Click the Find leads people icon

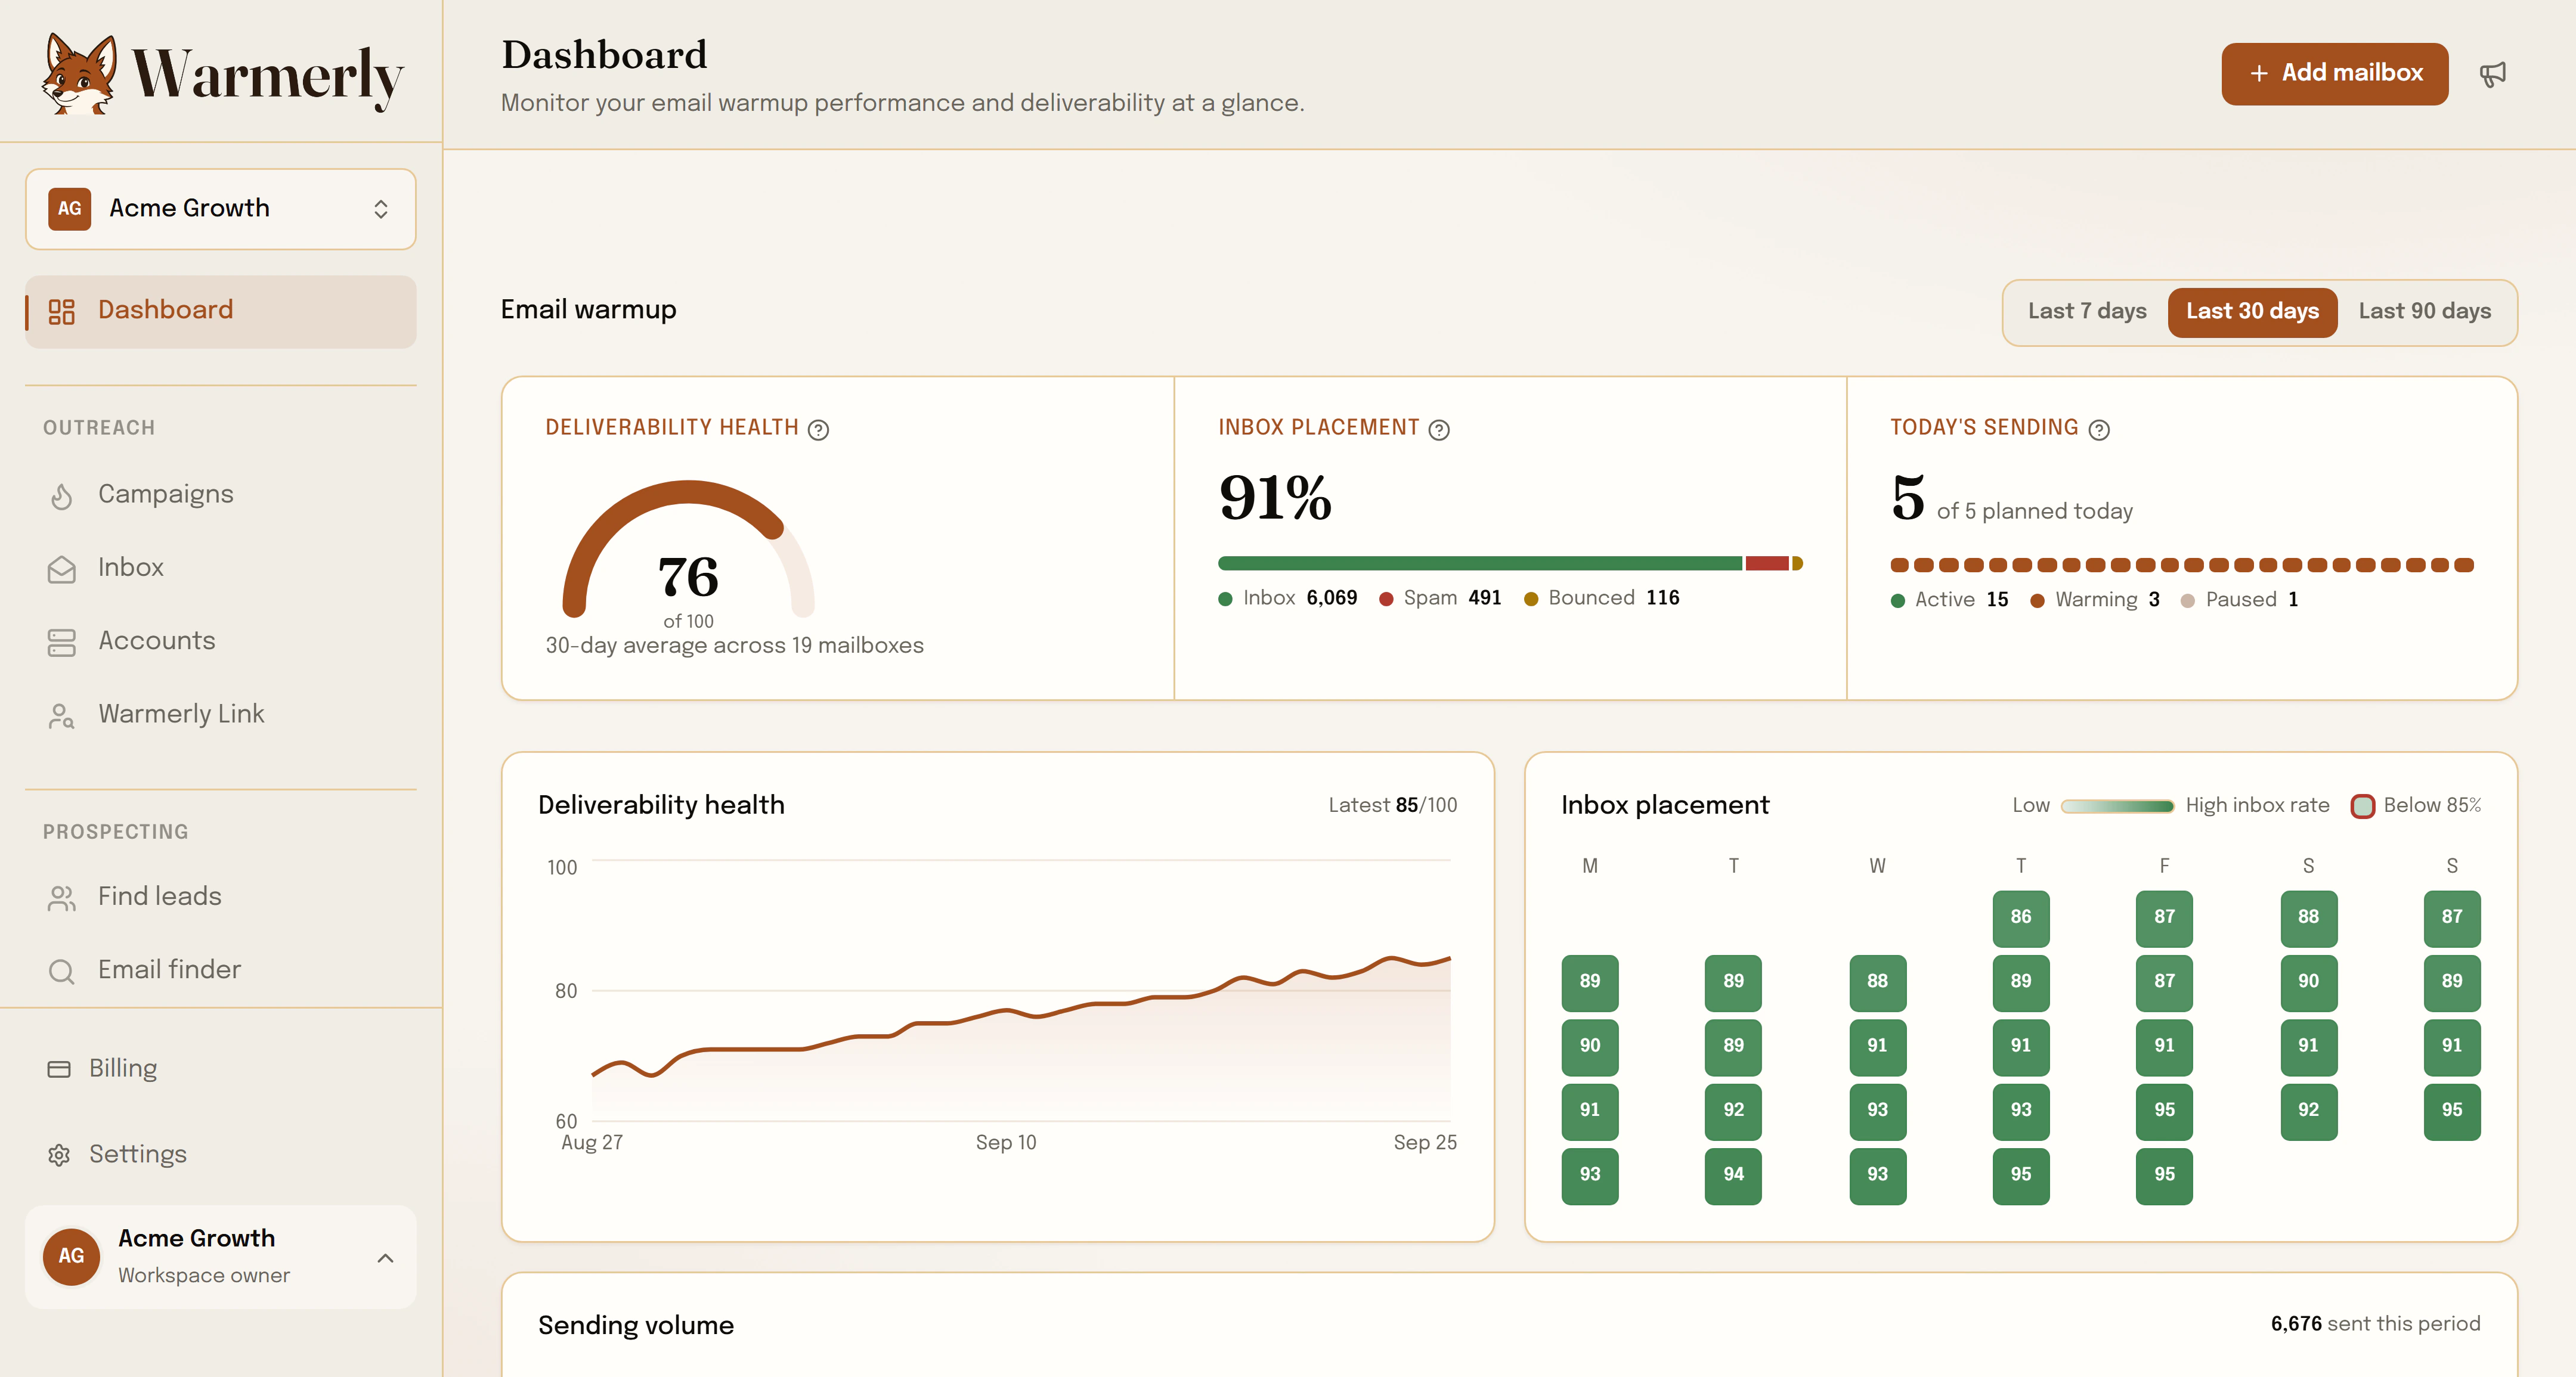coord(62,898)
